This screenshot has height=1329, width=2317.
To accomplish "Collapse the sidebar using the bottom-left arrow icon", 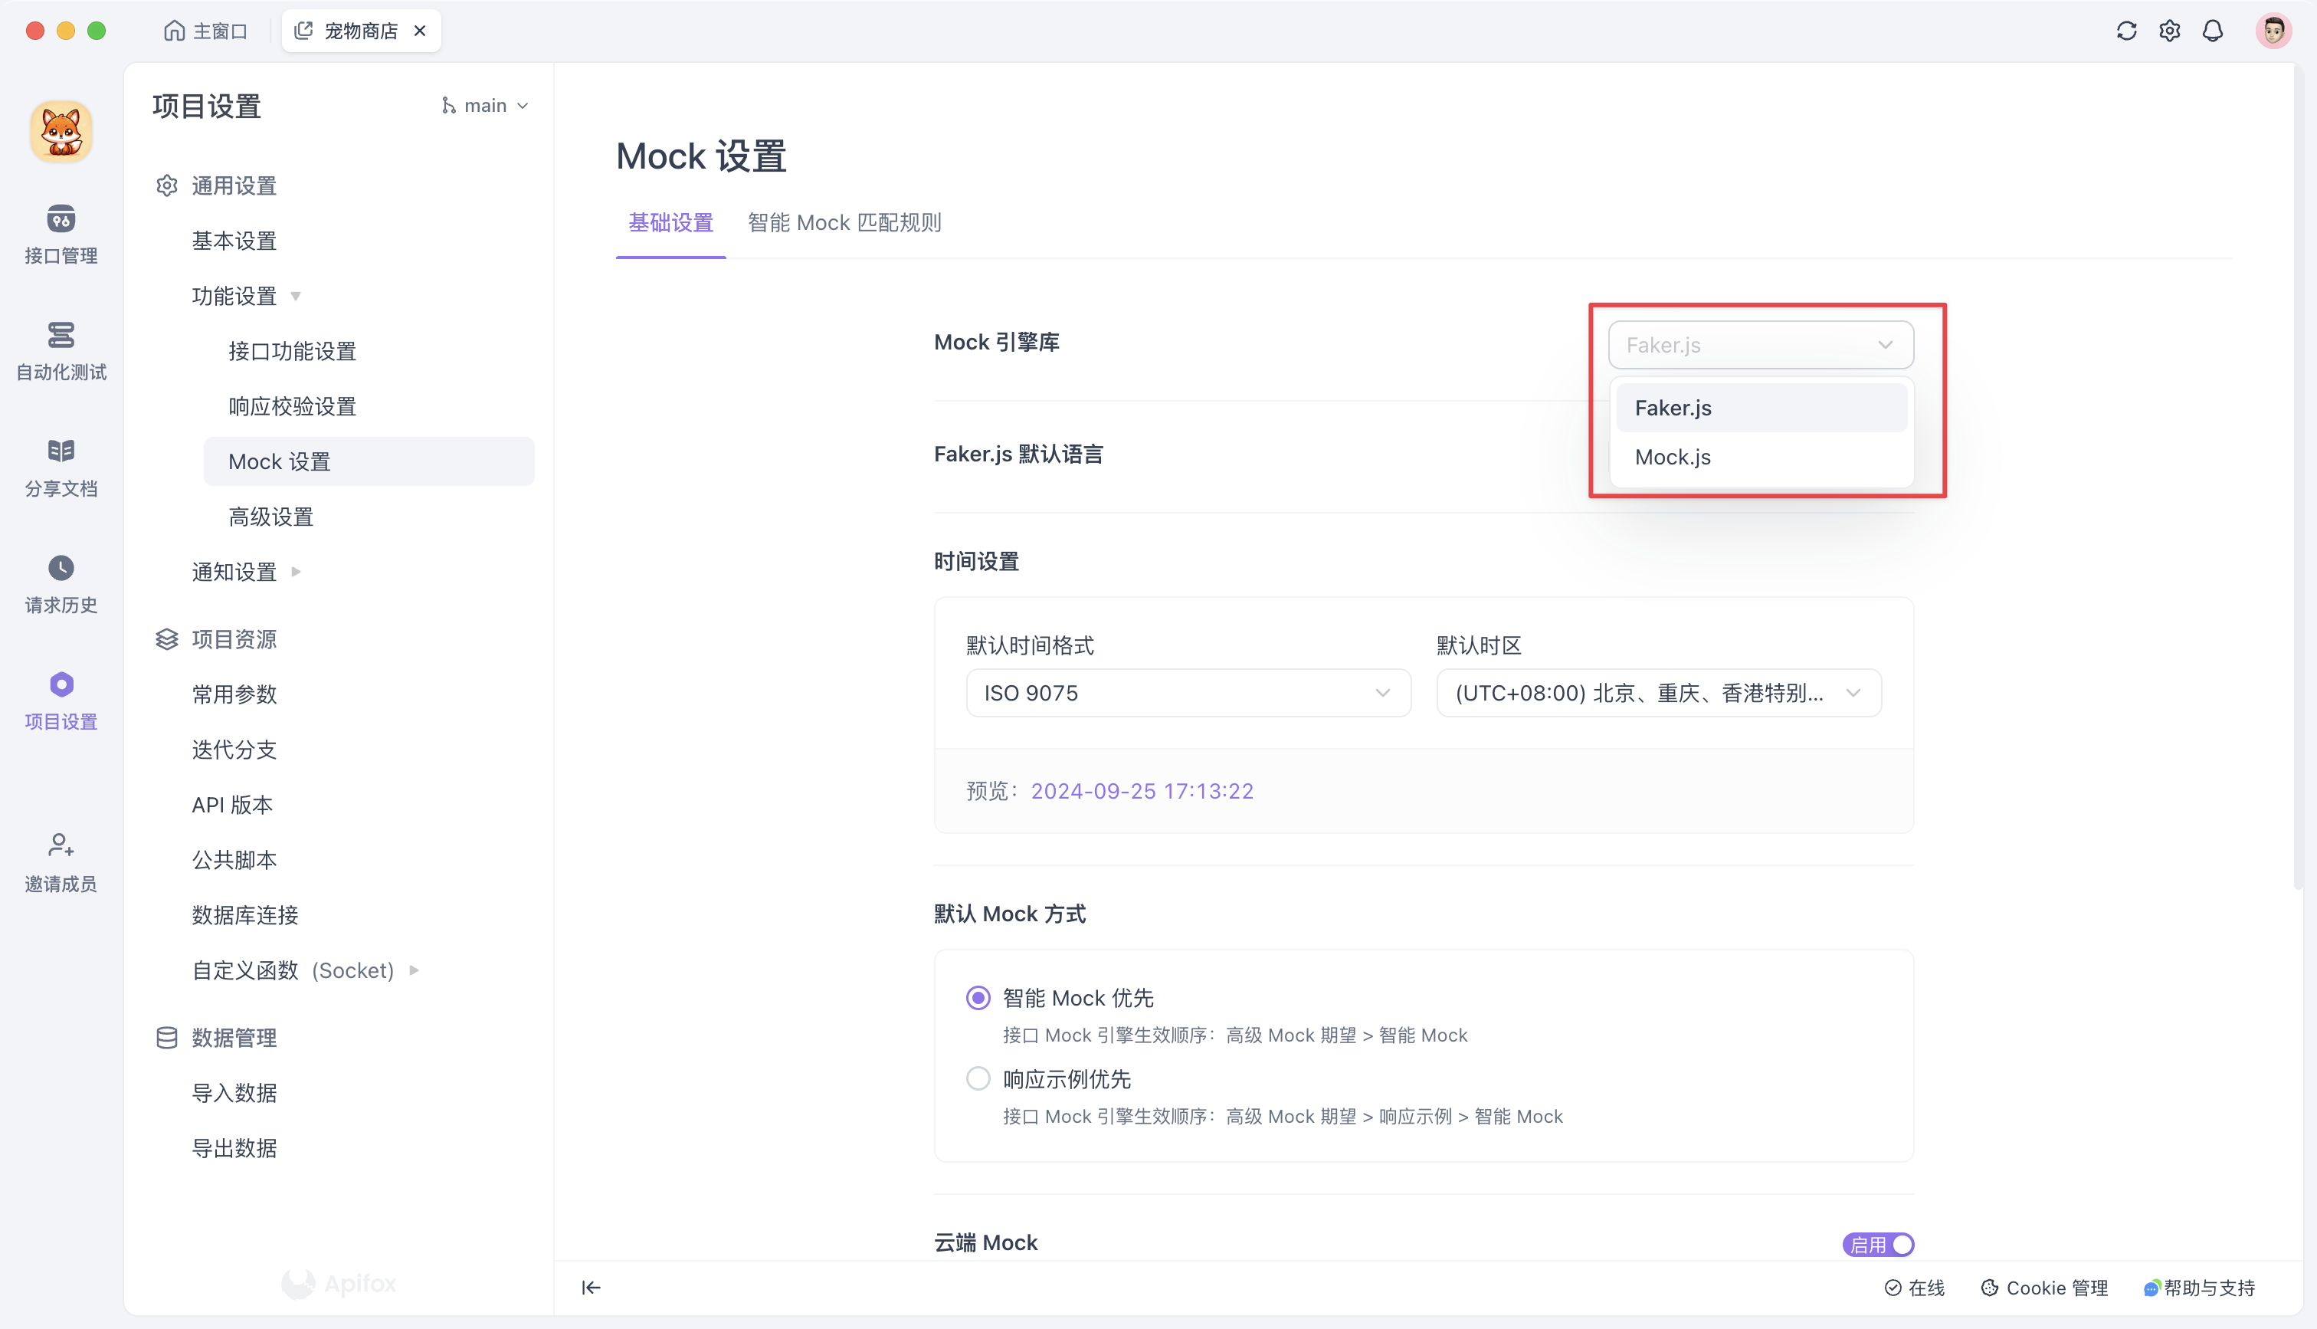I will coord(591,1287).
